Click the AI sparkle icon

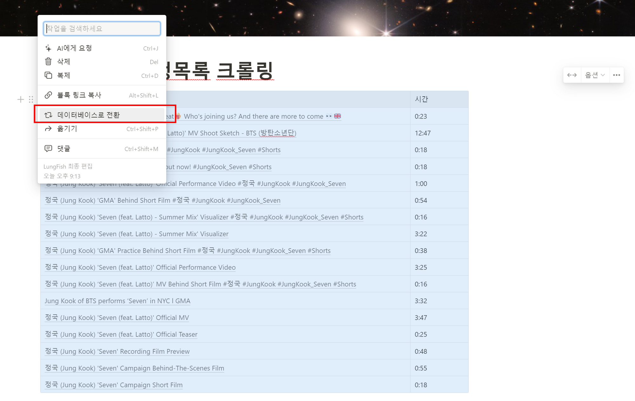pyautogui.click(x=48, y=48)
